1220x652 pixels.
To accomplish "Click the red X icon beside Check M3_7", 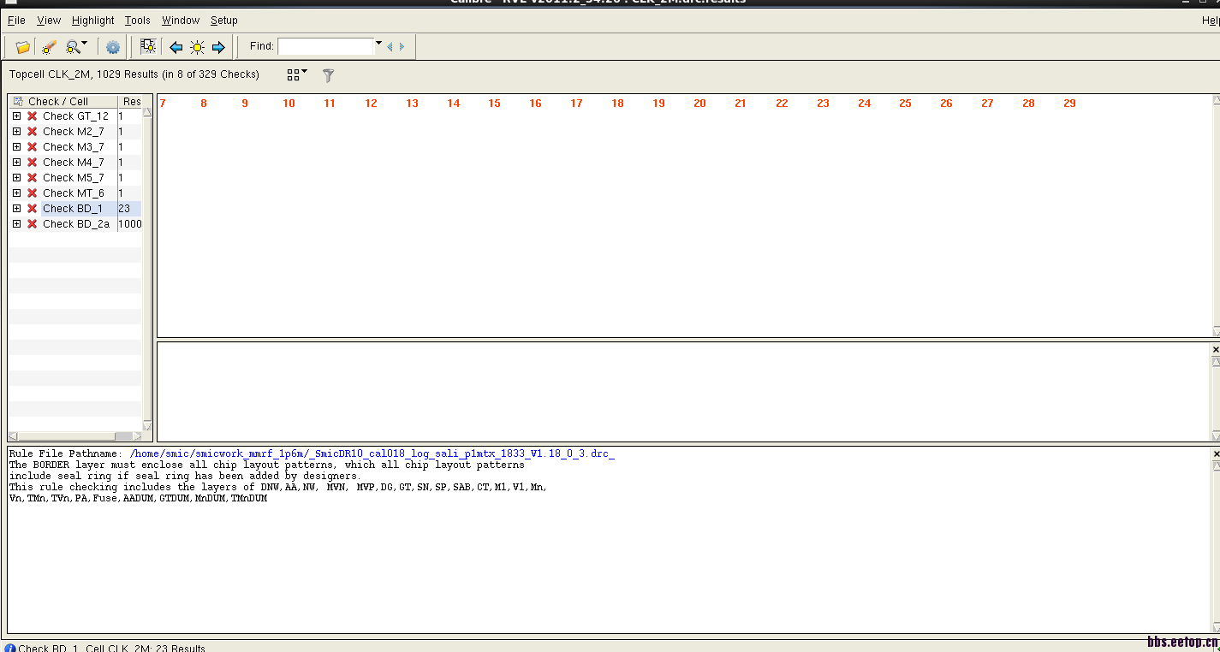I will coord(32,147).
